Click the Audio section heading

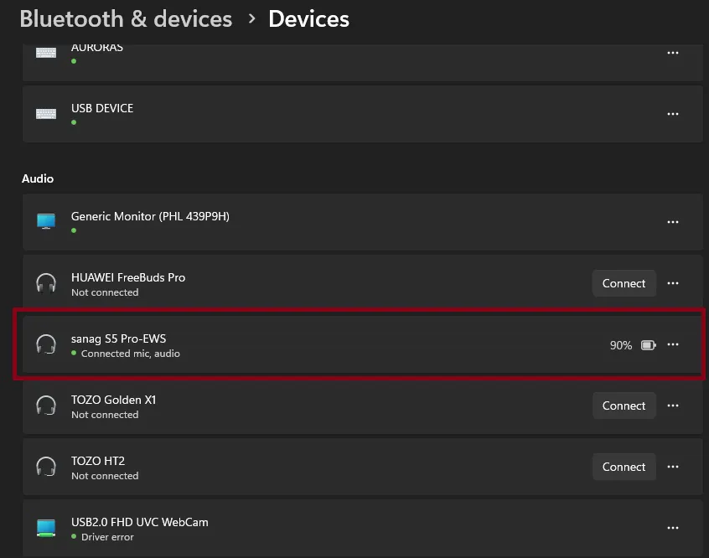[x=38, y=178]
